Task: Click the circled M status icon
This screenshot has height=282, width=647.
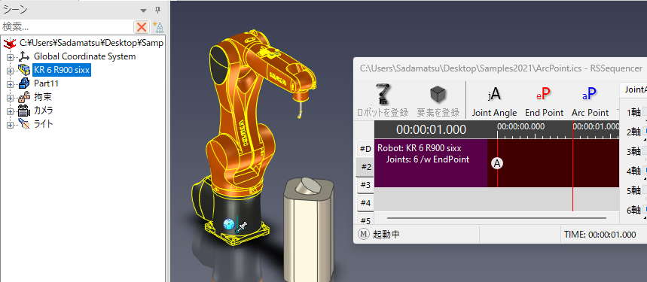Action: [363, 234]
